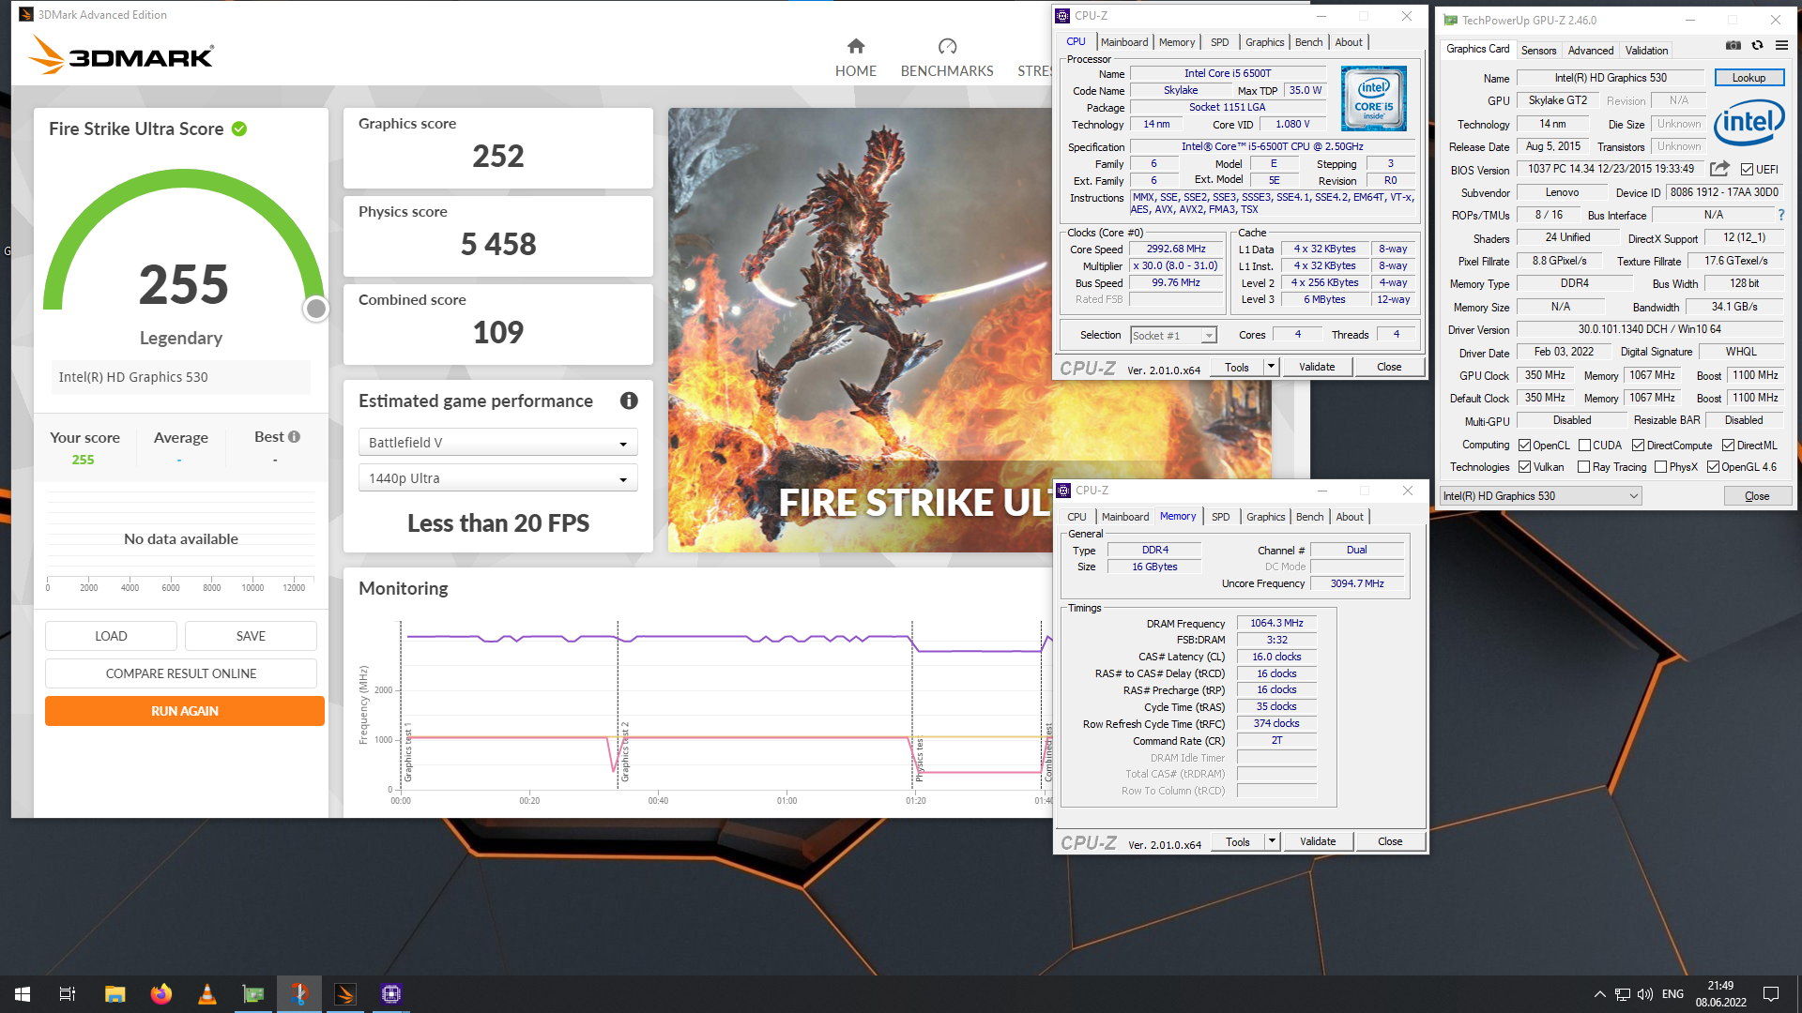
Task: Toggle the OpenGL 4.6 checkbox
Action: [1713, 467]
